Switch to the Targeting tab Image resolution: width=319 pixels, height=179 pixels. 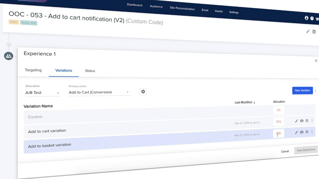(x=33, y=70)
